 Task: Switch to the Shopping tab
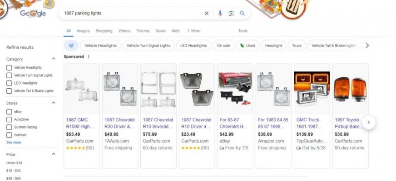[x=104, y=31]
